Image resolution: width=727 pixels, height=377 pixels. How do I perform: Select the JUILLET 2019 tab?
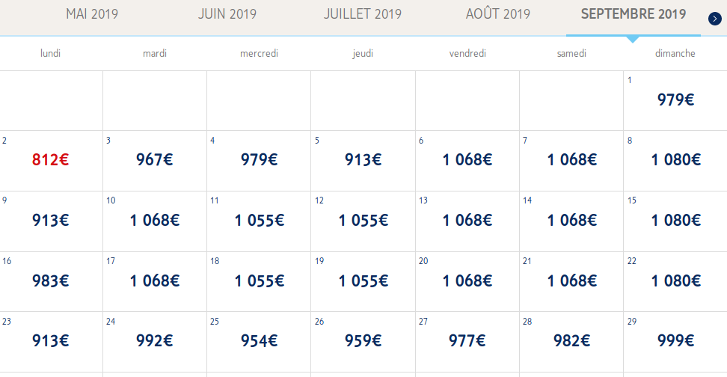[363, 14]
